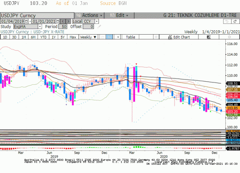Open chart settings gear icon

pos(229,37)
